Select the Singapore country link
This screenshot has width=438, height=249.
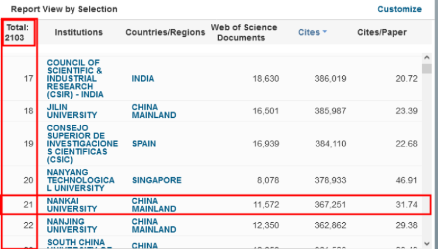156,180
